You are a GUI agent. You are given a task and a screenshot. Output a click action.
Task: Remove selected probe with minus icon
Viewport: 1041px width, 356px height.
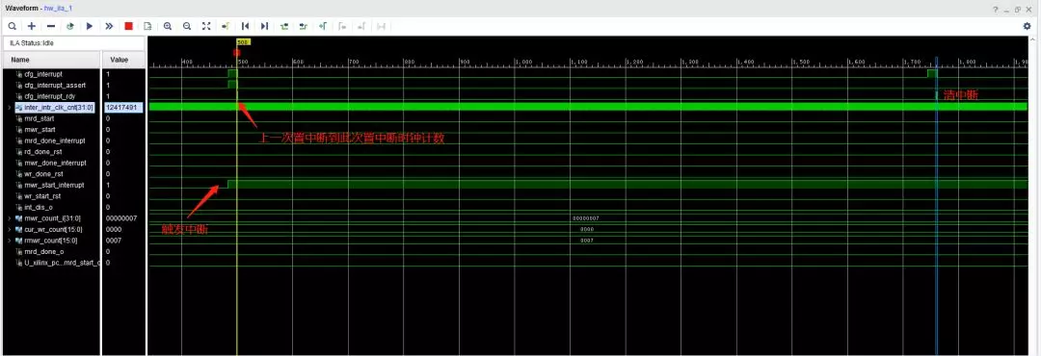[x=51, y=26]
